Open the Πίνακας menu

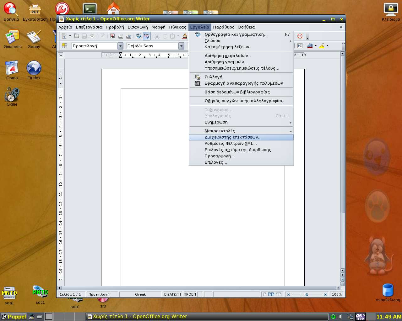178,27
